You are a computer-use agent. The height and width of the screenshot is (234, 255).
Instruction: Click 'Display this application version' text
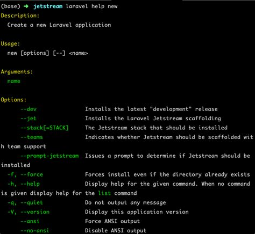tap(137, 212)
